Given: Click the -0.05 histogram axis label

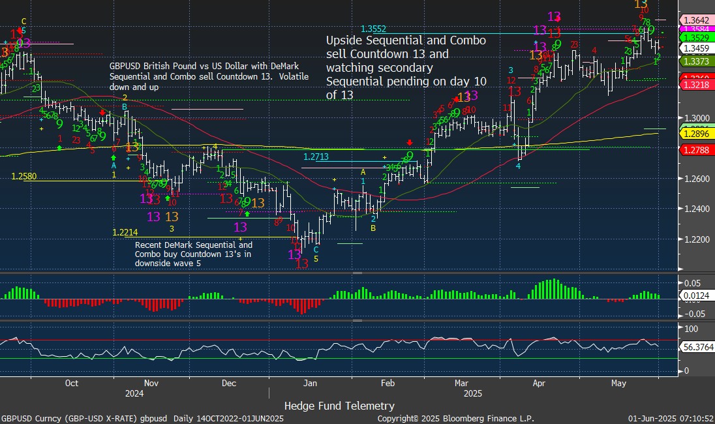Looking at the screenshot, I should pyautogui.click(x=695, y=314).
